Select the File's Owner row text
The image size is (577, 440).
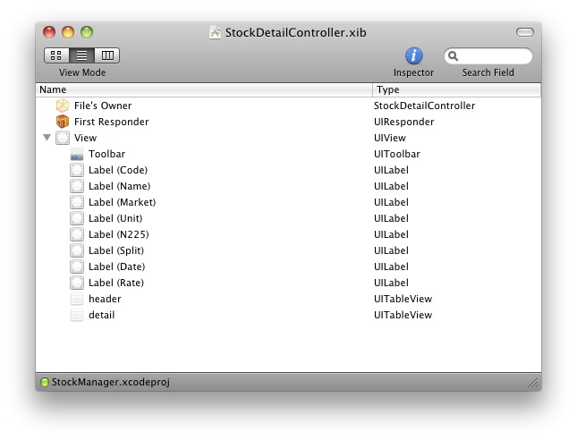[x=103, y=106]
